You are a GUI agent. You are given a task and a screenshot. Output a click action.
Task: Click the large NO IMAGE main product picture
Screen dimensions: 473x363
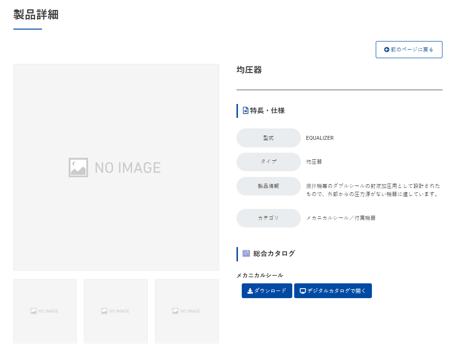point(116,167)
